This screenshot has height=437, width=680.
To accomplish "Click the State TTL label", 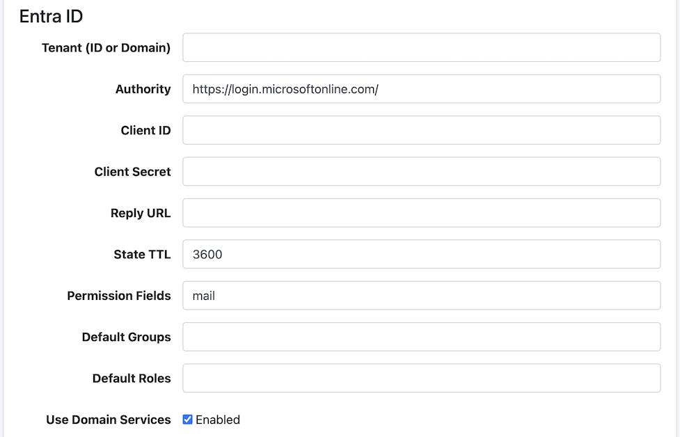I will pyautogui.click(x=142, y=255).
